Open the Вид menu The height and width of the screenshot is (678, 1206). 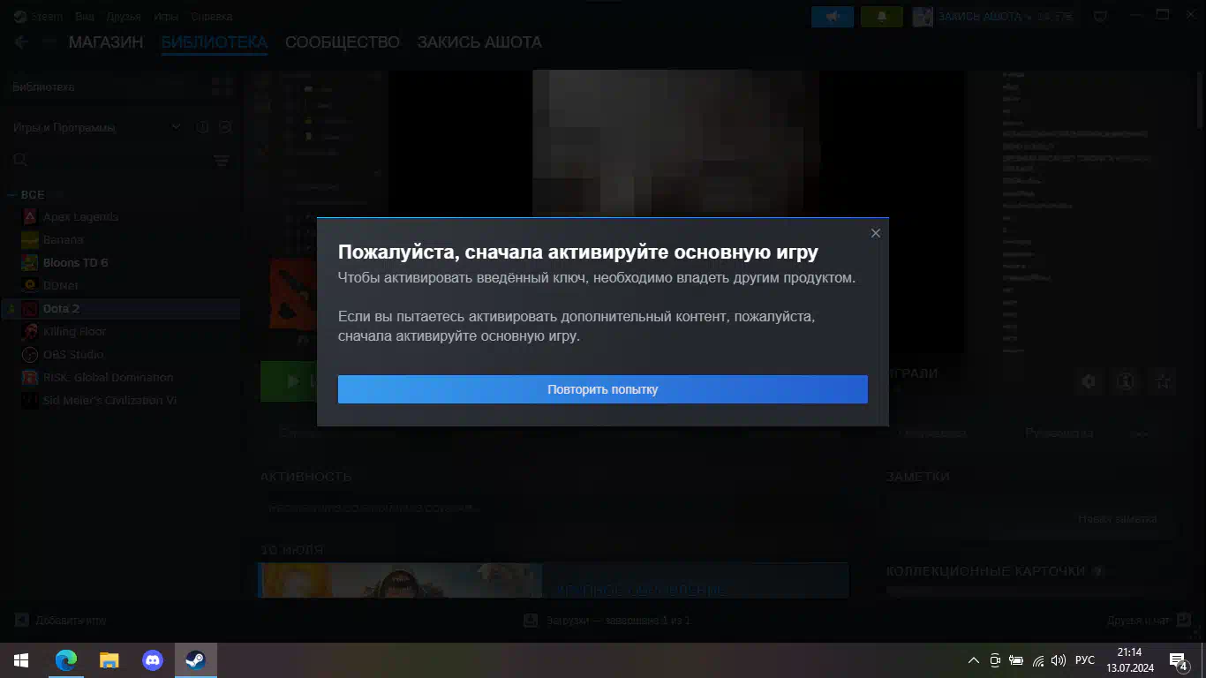(85, 17)
